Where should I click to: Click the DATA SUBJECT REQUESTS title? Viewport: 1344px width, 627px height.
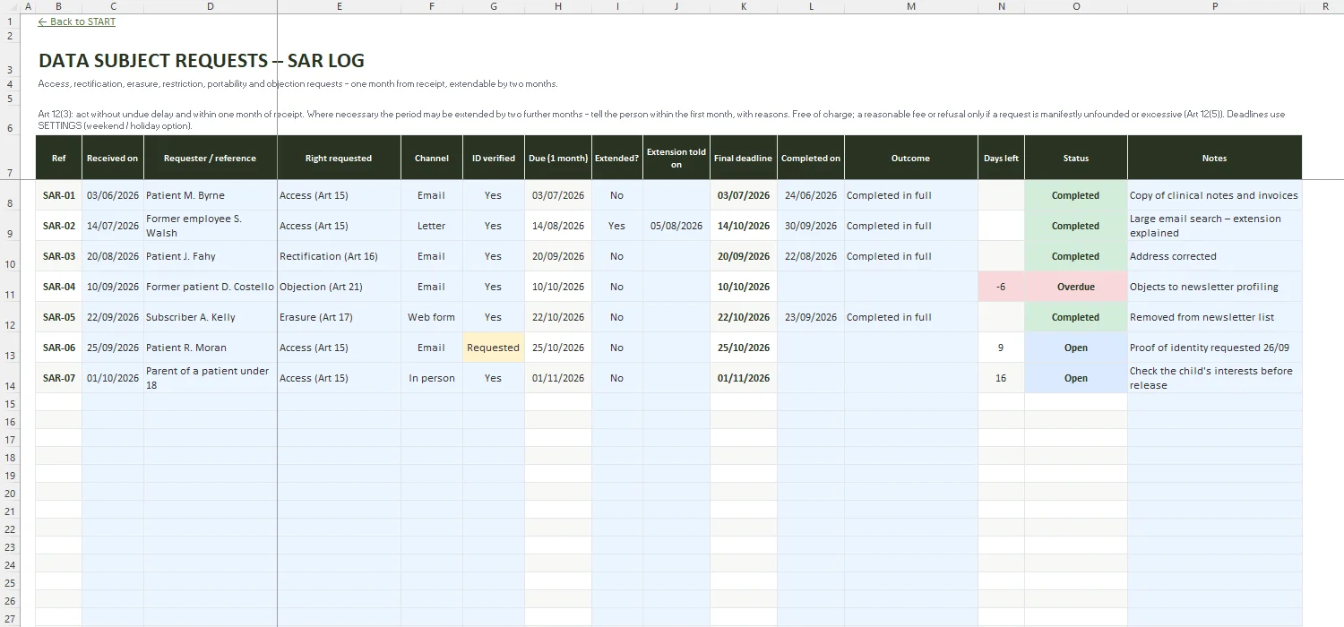(202, 61)
